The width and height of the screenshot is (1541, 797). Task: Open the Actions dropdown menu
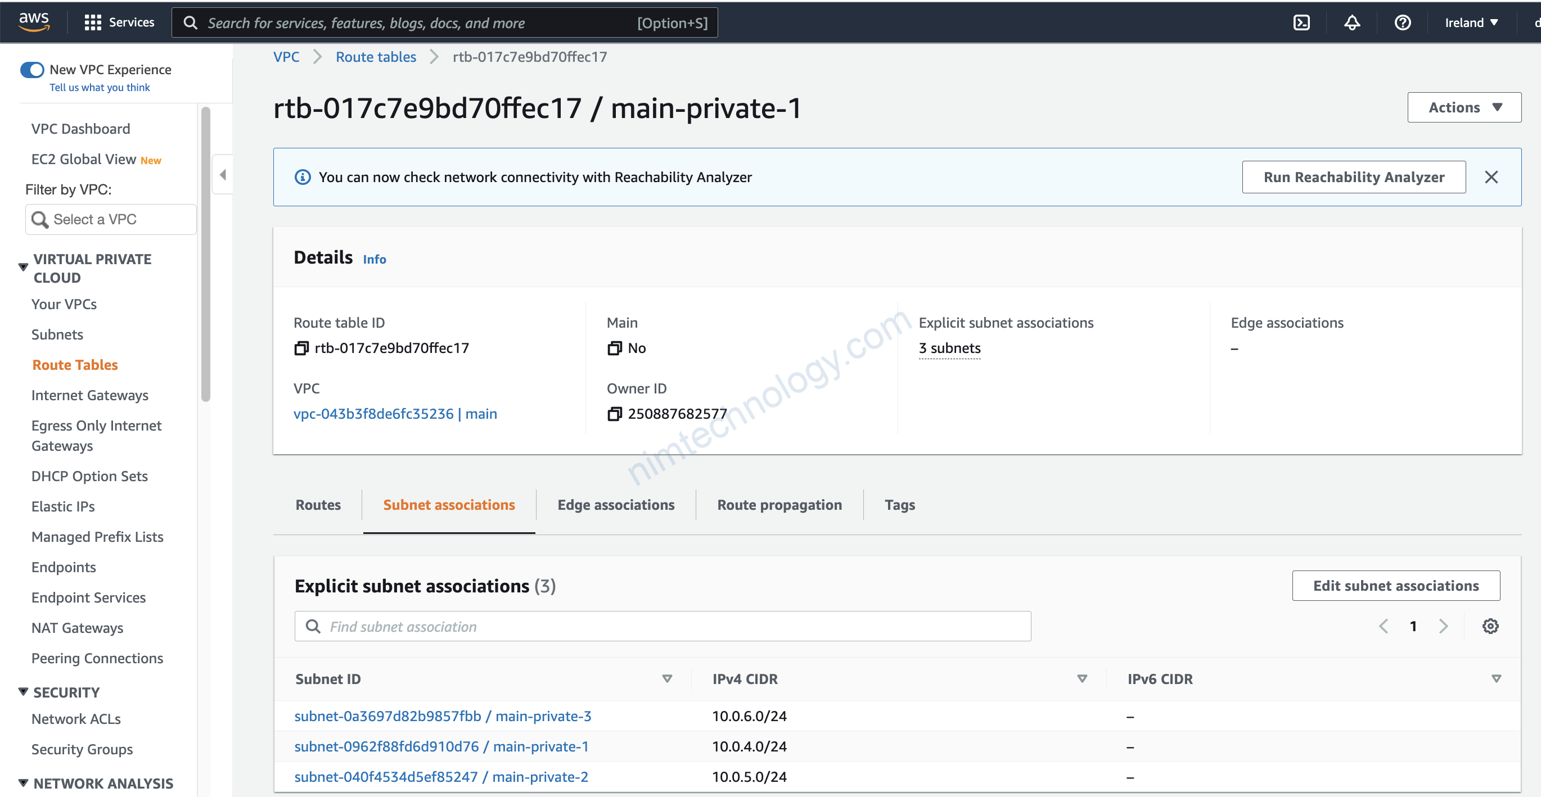[1464, 107]
